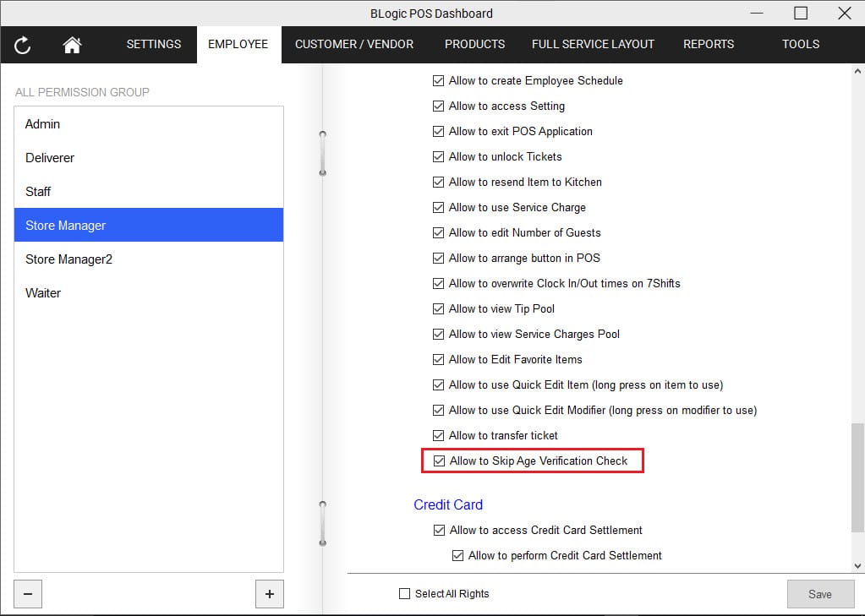Viewport: 865px width, 616px height.
Task: Click the upper splitter handle between panels
Action: pyautogui.click(x=322, y=153)
